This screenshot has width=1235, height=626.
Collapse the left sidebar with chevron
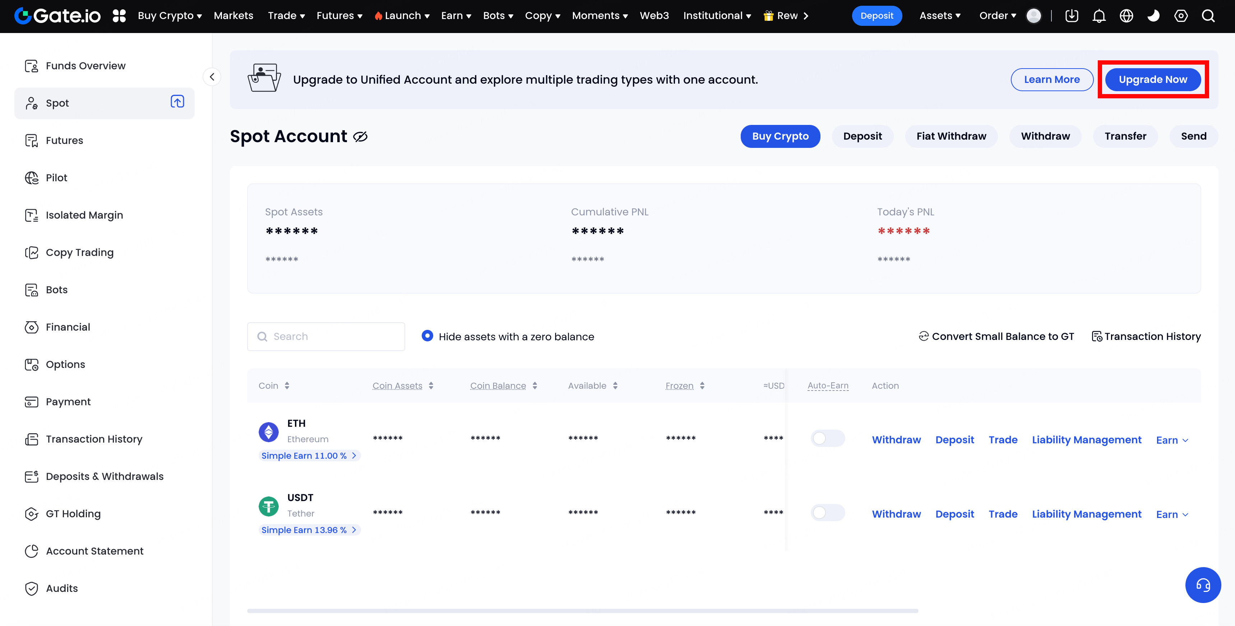click(212, 77)
